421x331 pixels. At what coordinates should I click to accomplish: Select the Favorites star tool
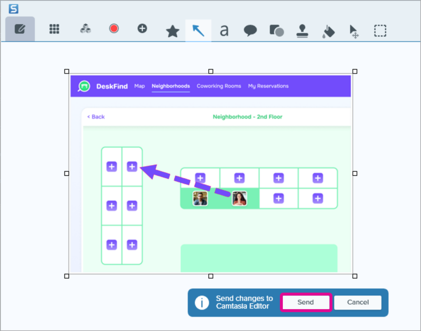[172, 31]
